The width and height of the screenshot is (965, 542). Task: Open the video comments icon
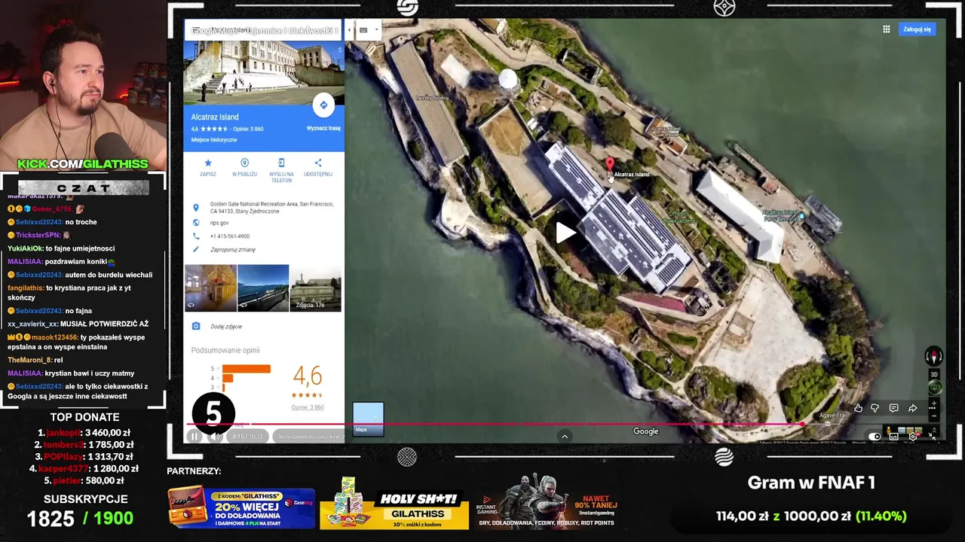pyautogui.click(x=893, y=408)
